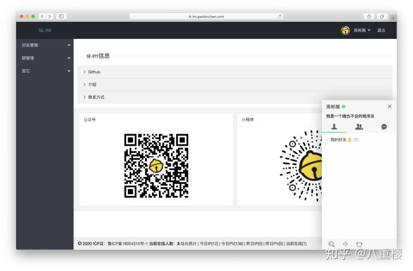Click the 鲁ICP备18054315号-1 footer link

pyautogui.click(x=127, y=243)
